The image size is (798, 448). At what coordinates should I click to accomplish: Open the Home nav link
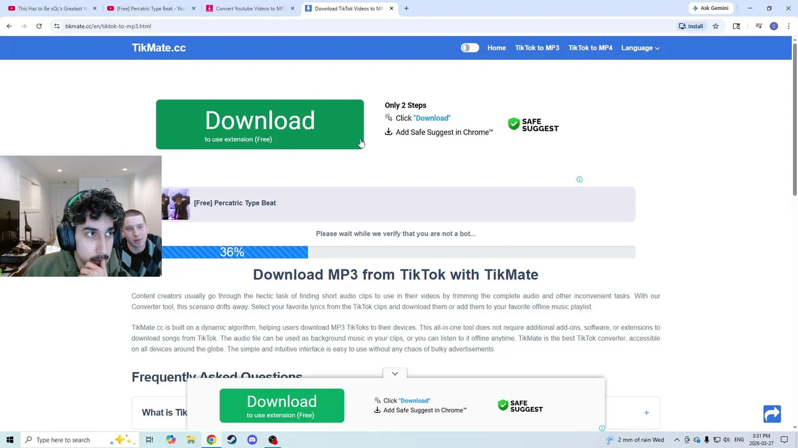496,48
